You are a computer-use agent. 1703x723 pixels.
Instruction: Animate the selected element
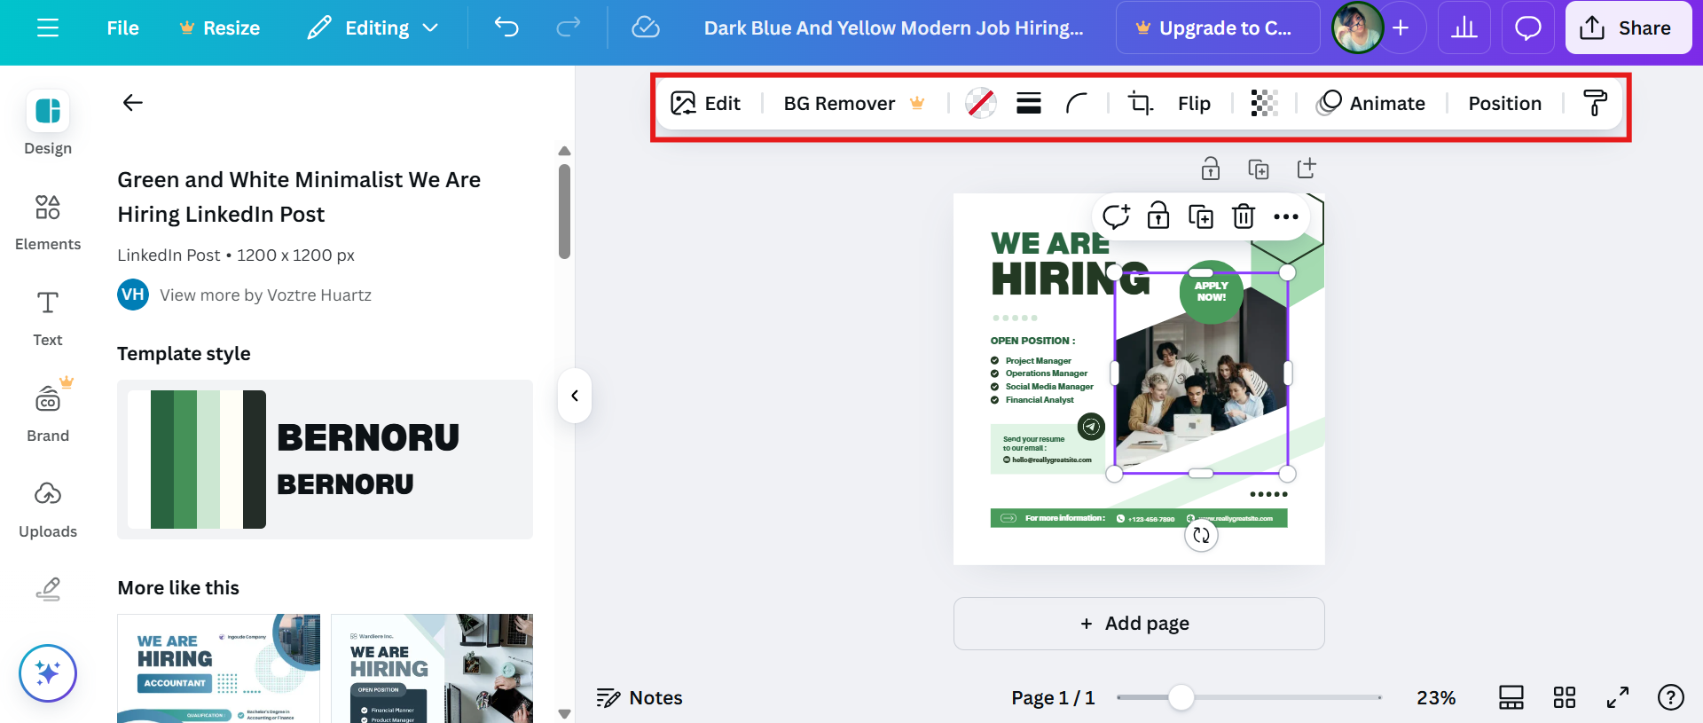point(1371,104)
